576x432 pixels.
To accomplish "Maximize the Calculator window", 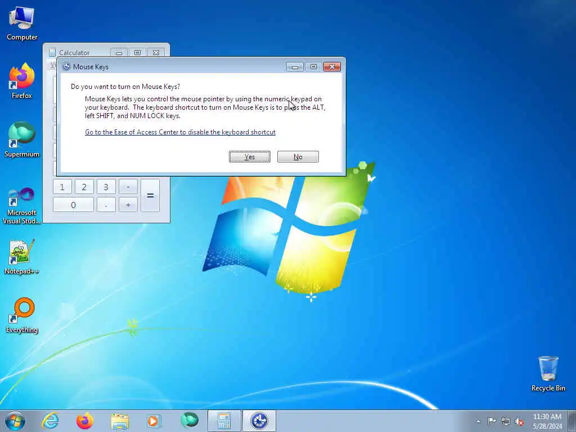I will [x=137, y=53].
